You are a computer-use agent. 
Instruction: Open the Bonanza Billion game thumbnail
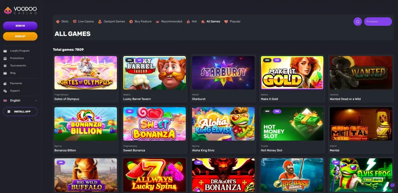86,124
